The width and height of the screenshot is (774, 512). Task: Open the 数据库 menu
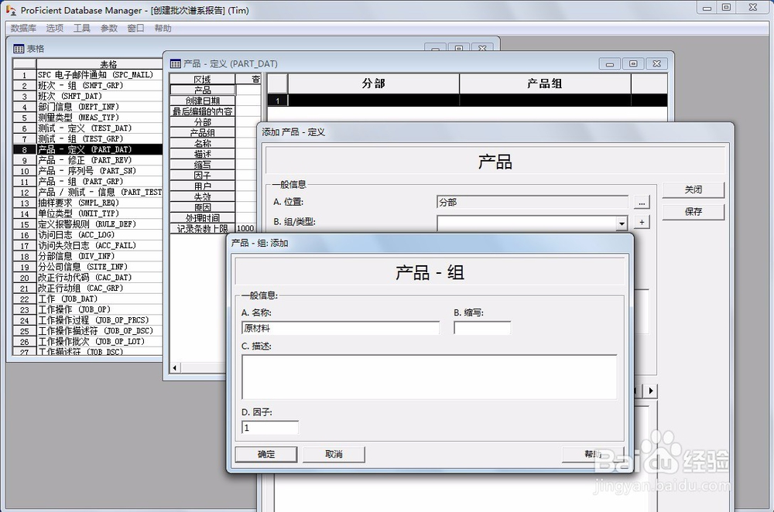click(x=23, y=28)
